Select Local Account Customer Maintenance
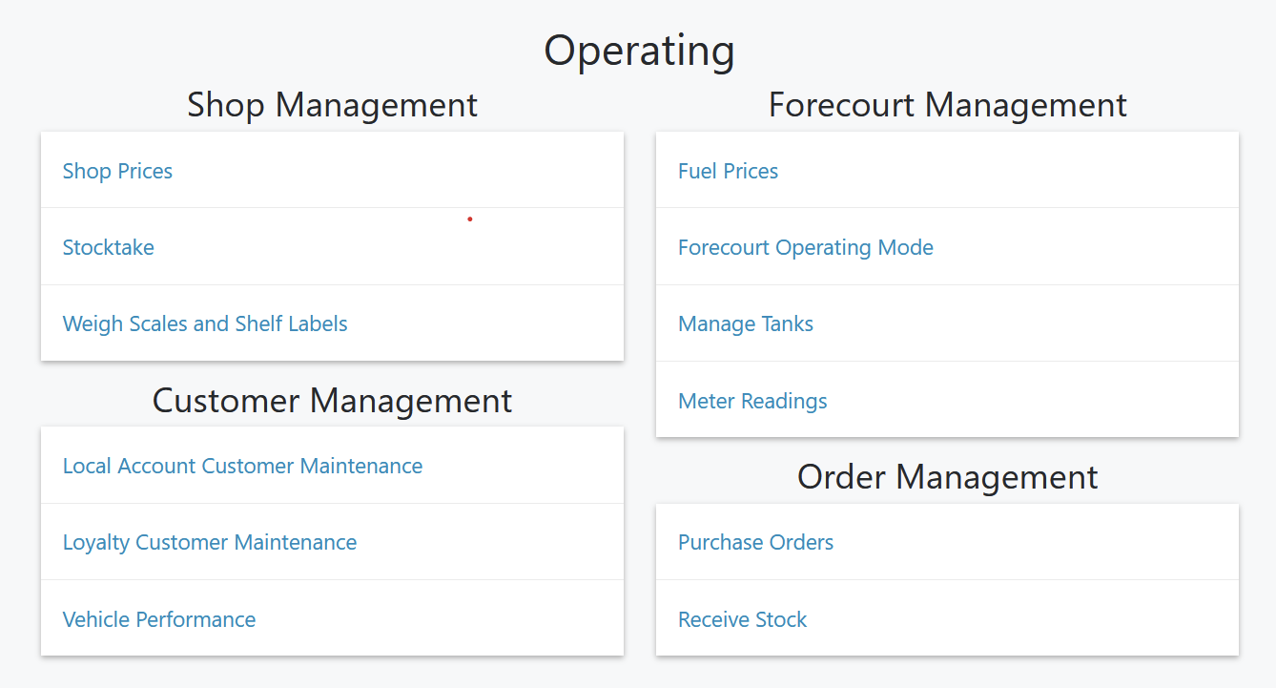1276x688 pixels. coord(242,466)
